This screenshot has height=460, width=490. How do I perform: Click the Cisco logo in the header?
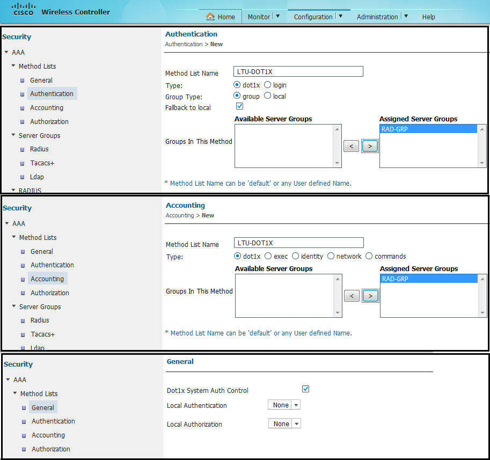[23, 9]
